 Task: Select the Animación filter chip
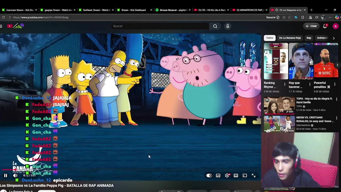[322, 38]
